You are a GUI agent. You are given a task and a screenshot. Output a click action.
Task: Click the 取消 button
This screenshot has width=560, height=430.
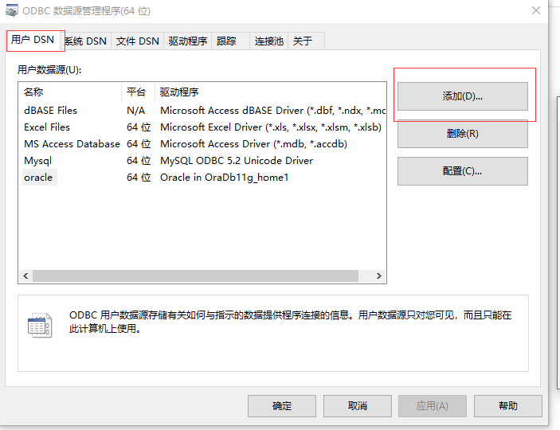pyautogui.click(x=358, y=406)
